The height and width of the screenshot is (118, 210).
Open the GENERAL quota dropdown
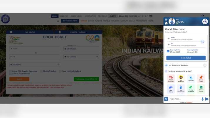[35, 65]
